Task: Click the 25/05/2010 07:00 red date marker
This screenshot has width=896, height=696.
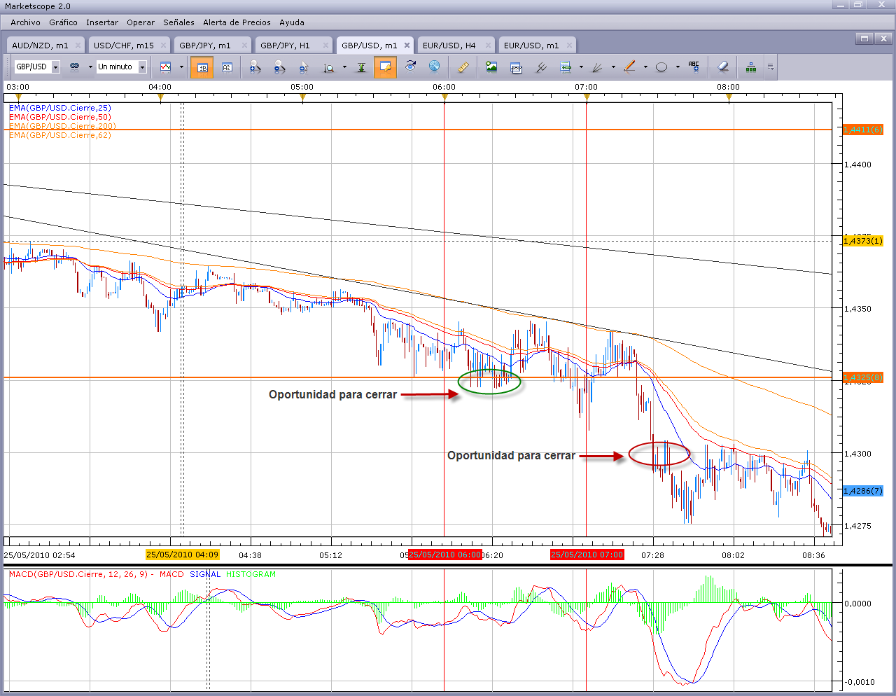Action: tap(587, 555)
